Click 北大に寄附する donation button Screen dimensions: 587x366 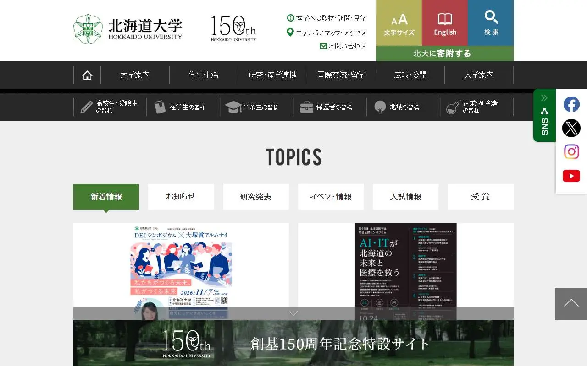pos(445,54)
